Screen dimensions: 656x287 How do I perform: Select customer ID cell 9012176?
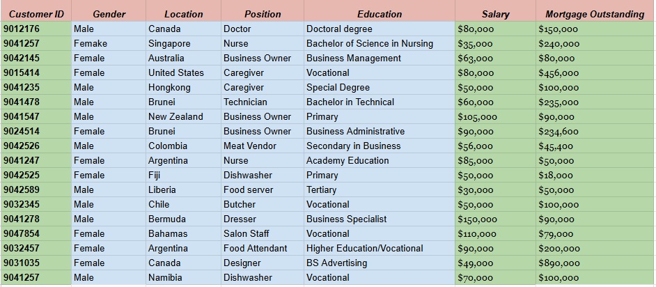(x=36, y=29)
